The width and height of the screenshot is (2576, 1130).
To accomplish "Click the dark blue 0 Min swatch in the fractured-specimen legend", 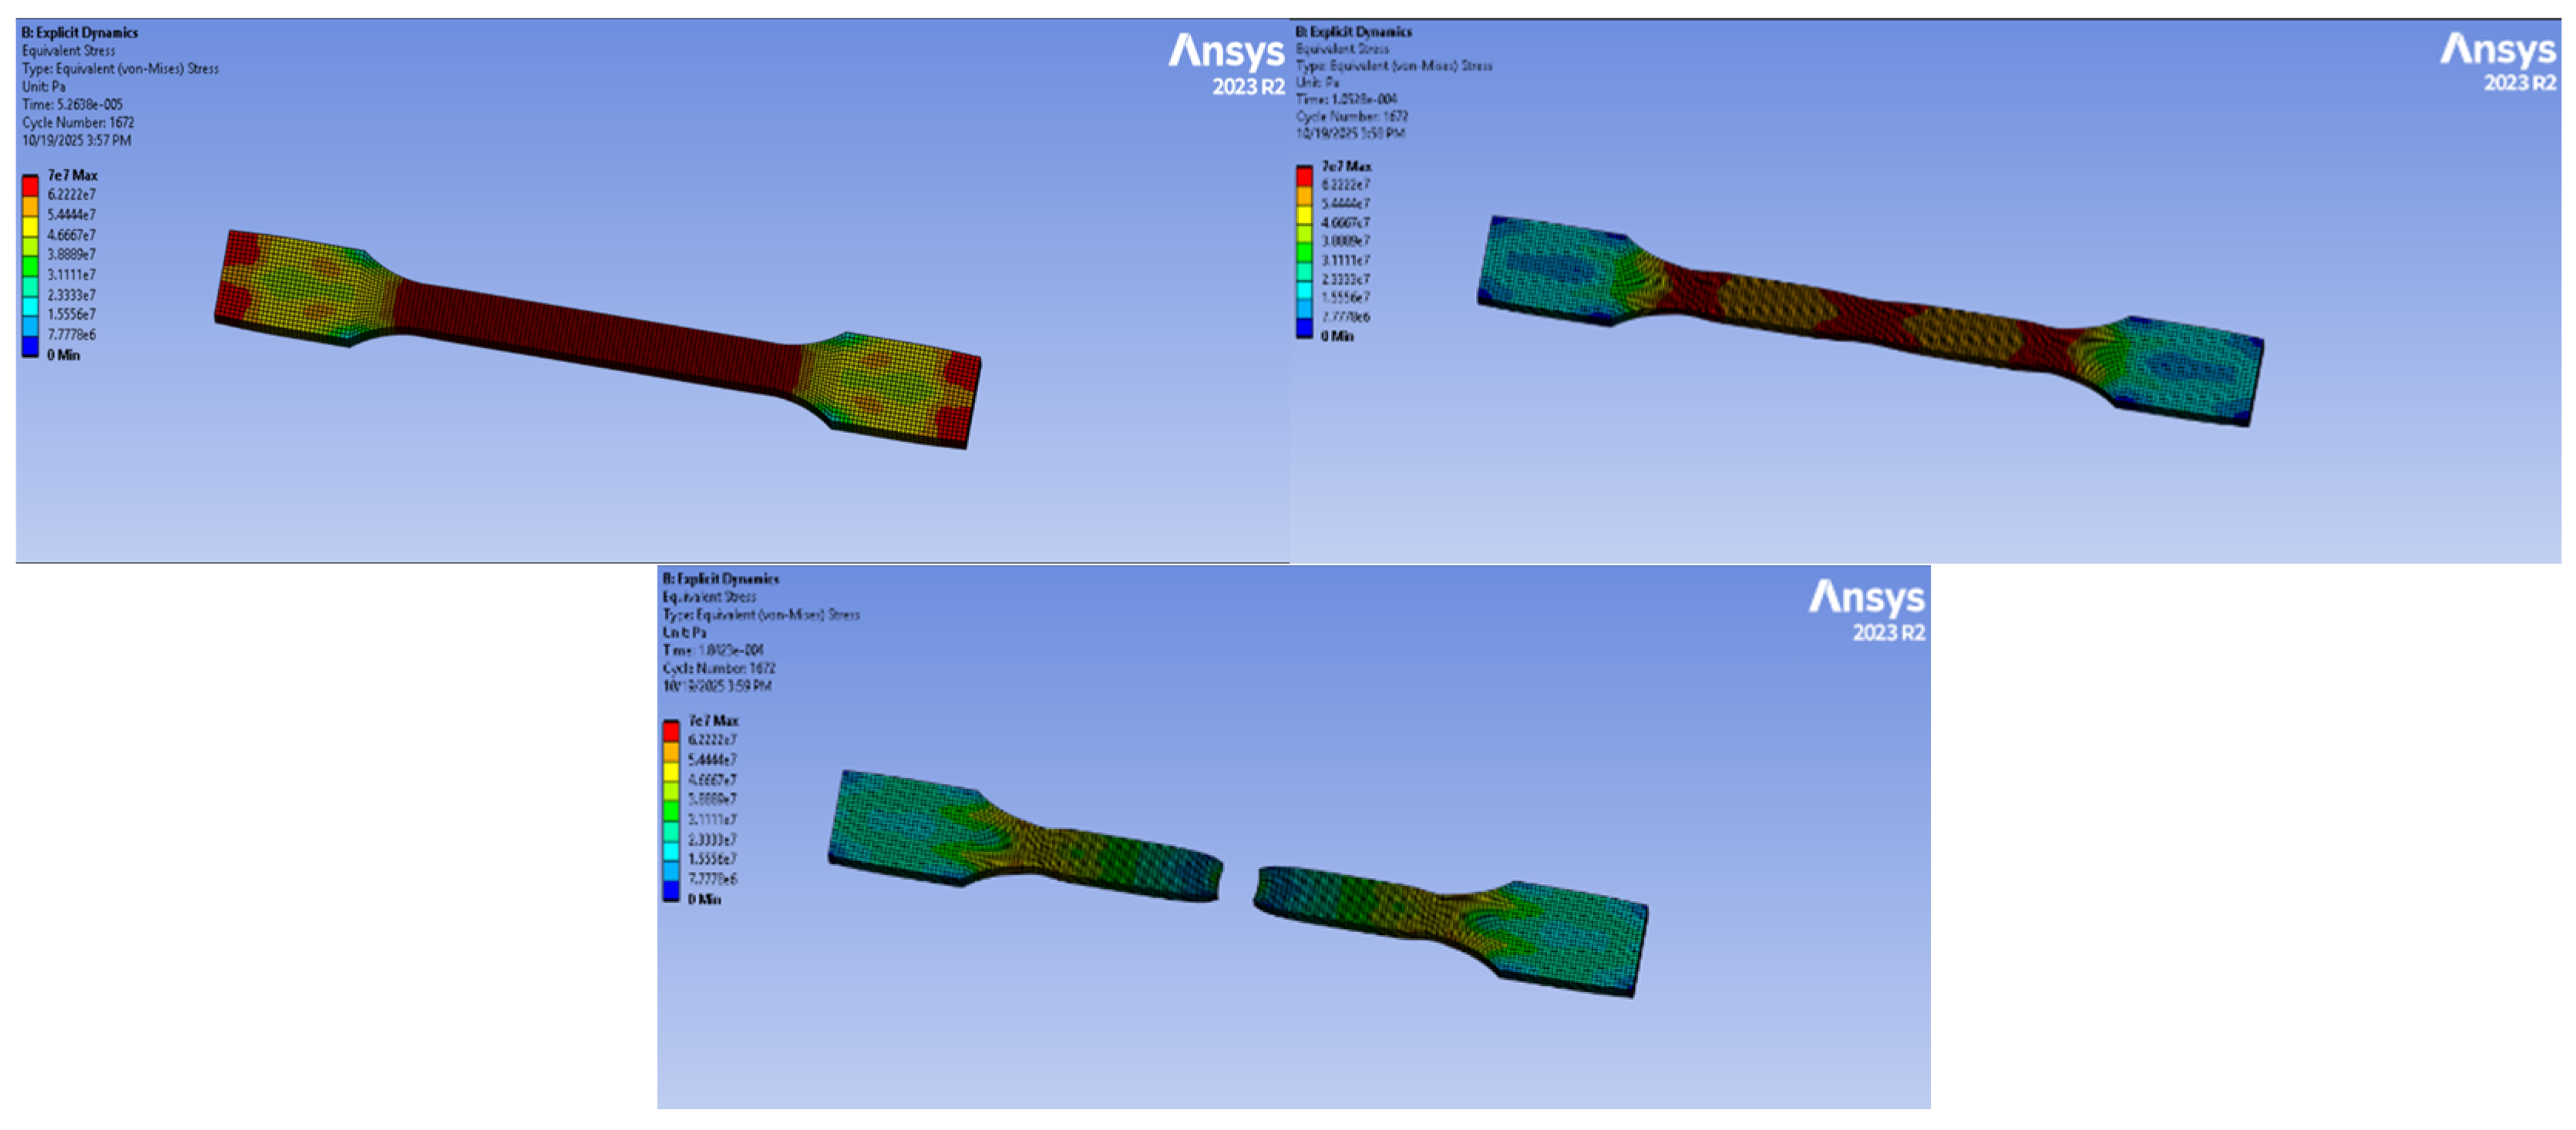I will [x=671, y=891].
